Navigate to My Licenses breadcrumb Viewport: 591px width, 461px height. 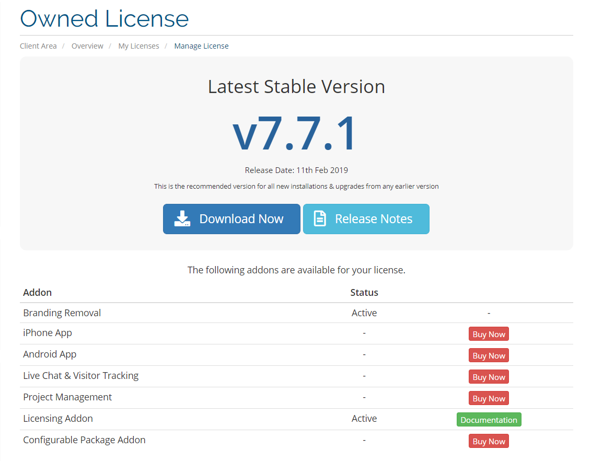click(138, 46)
